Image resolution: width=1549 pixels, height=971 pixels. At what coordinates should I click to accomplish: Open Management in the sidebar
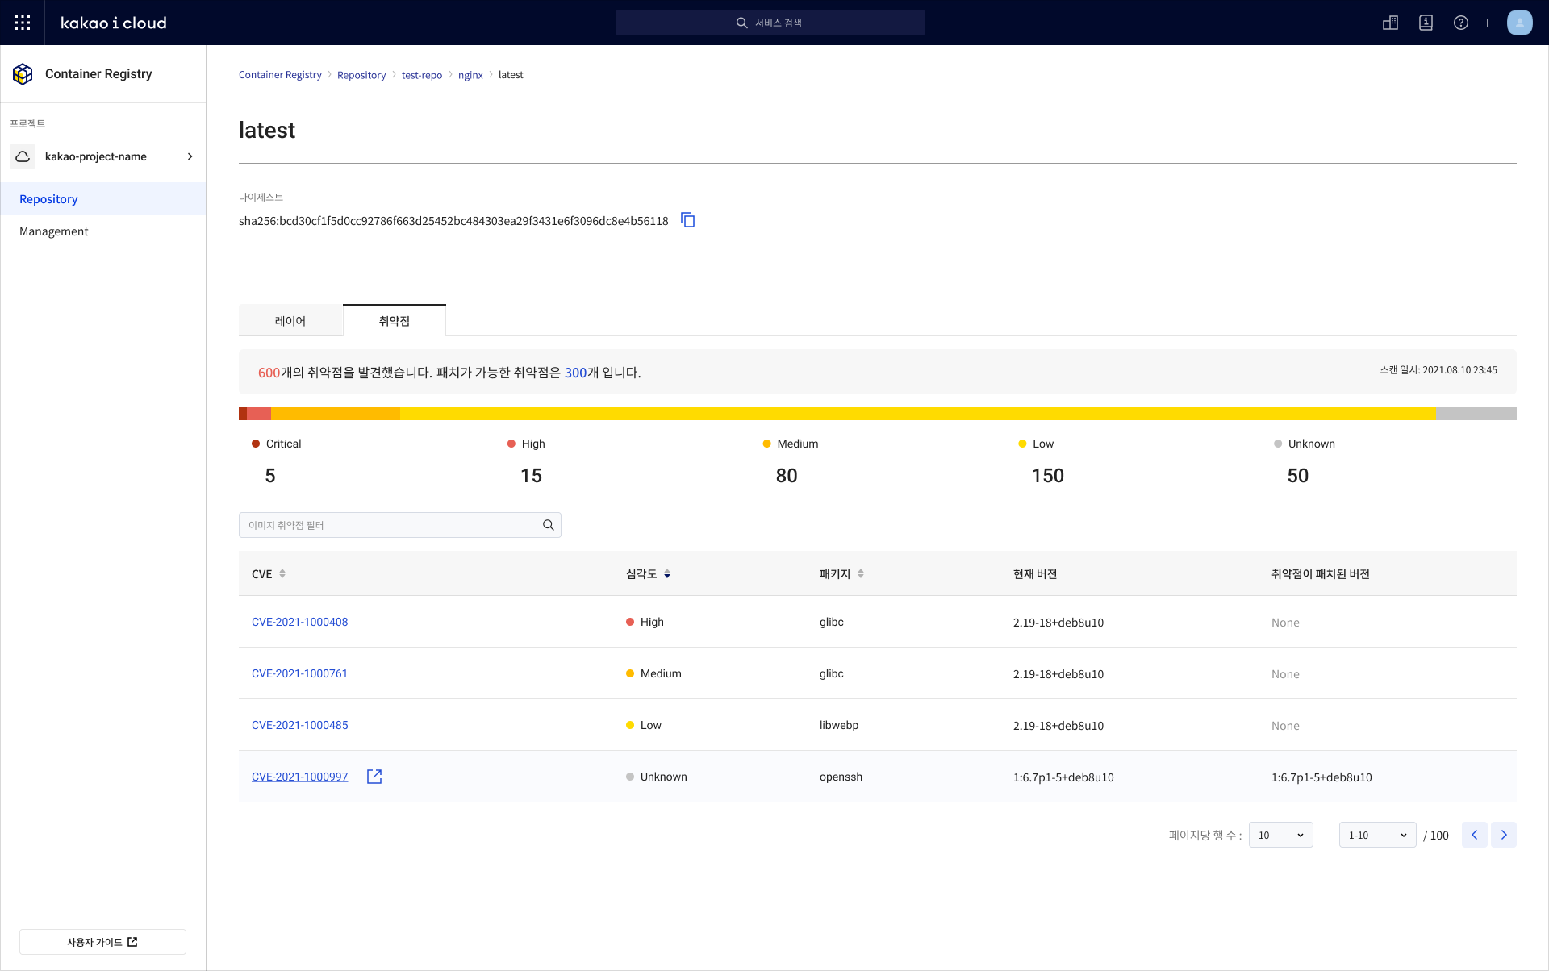(103, 231)
